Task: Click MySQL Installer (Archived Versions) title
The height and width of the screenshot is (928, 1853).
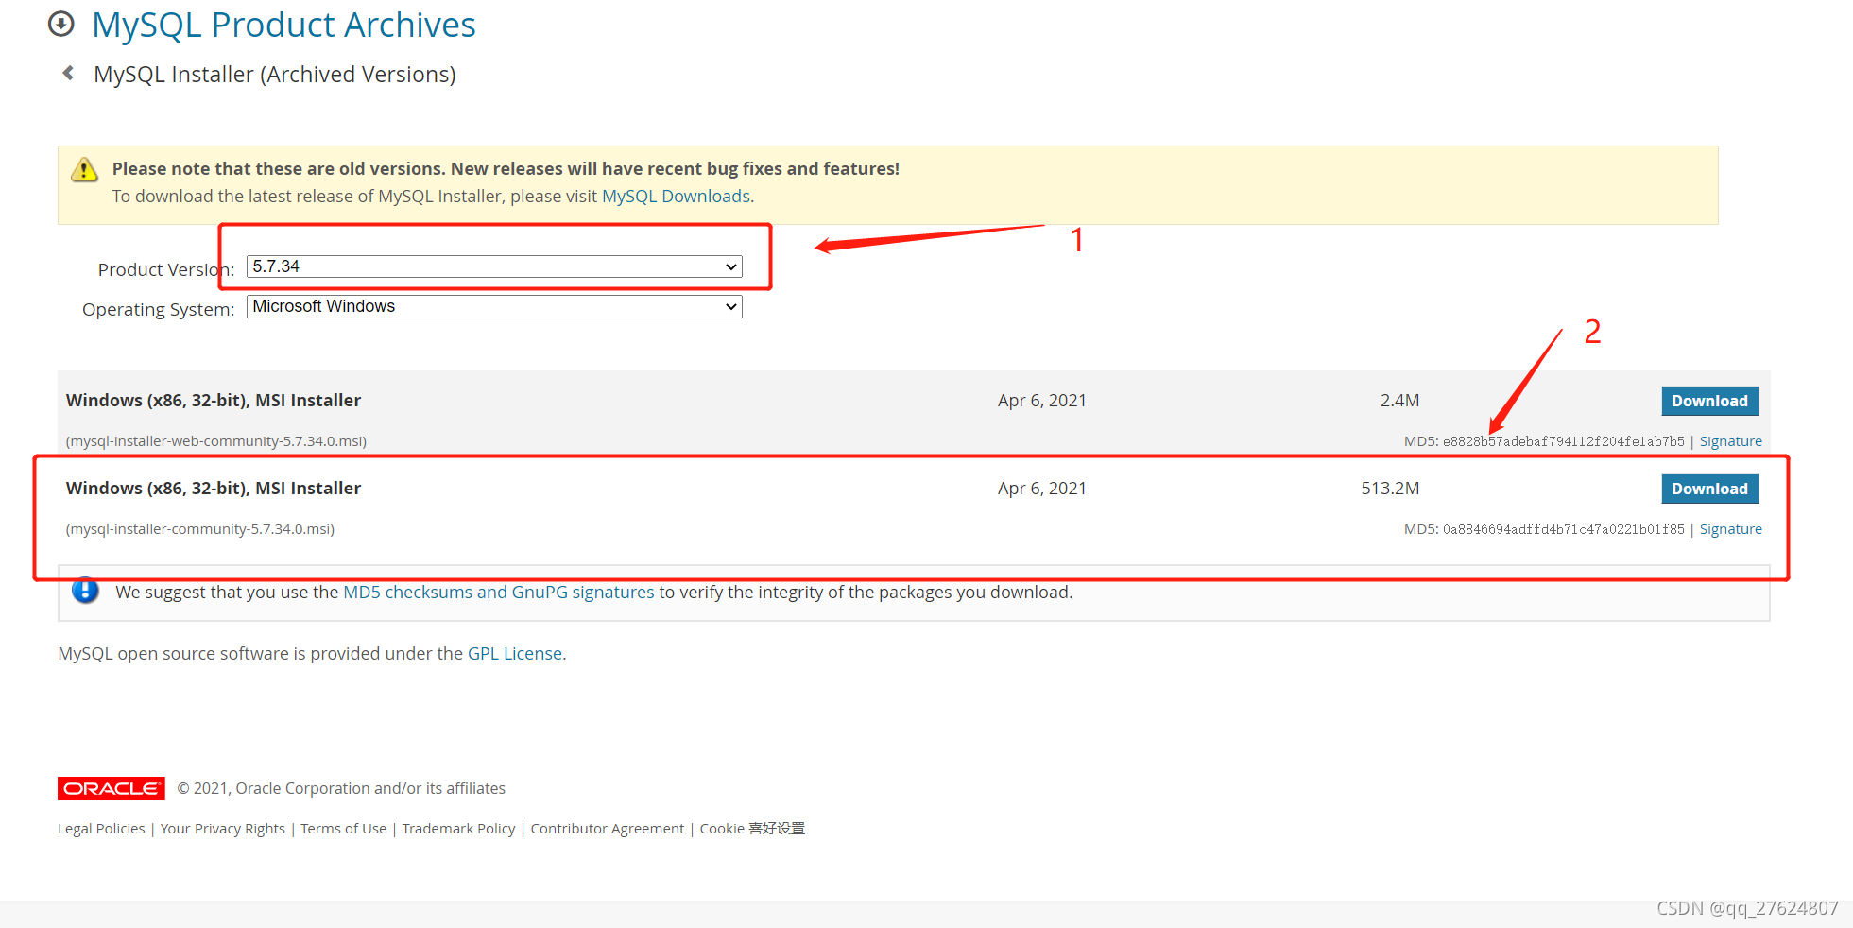Action: tap(274, 75)
